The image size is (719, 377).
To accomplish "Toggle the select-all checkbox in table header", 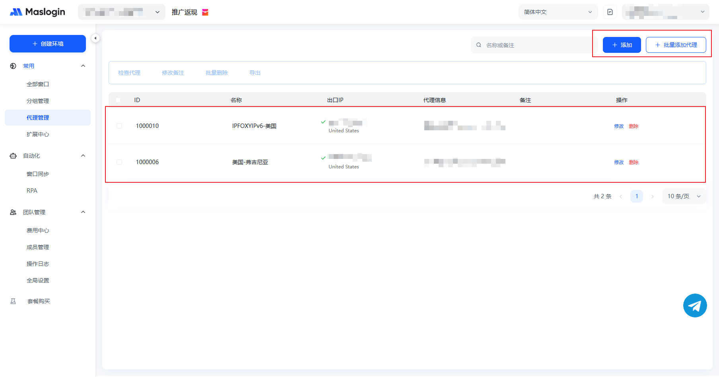I will pyautogui.click(x=118, y=100).
